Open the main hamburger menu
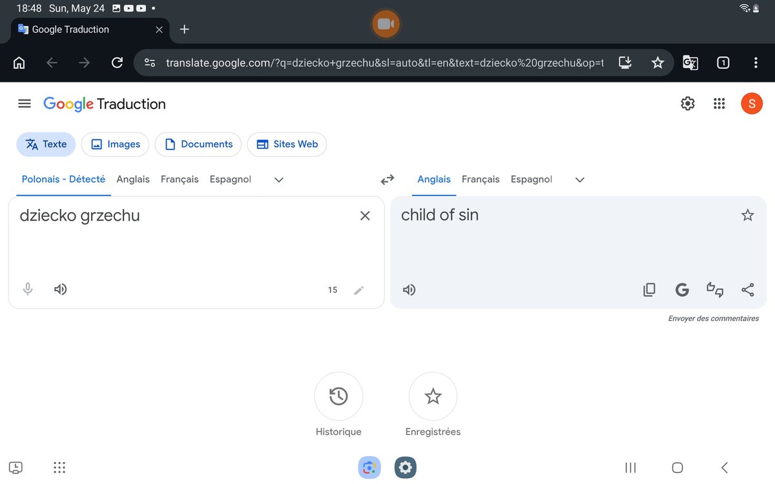 [x=25, y=103]
